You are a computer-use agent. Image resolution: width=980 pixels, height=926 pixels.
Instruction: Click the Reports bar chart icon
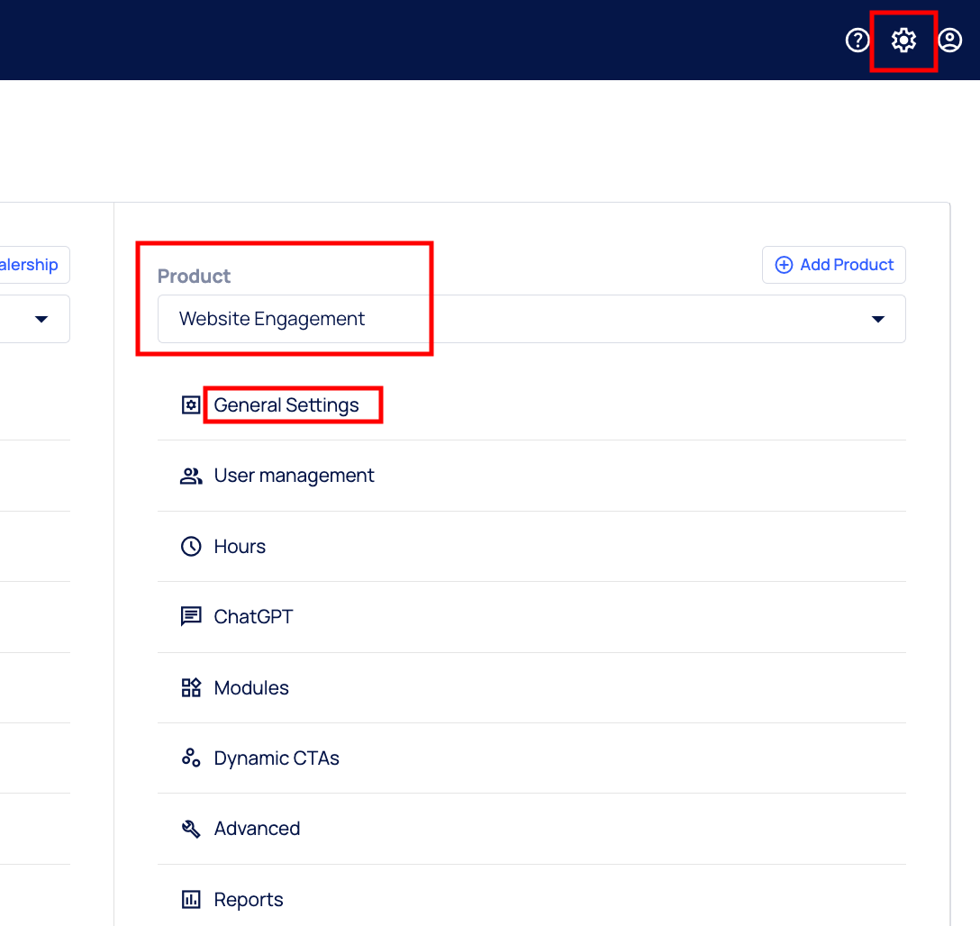point(191,900)
